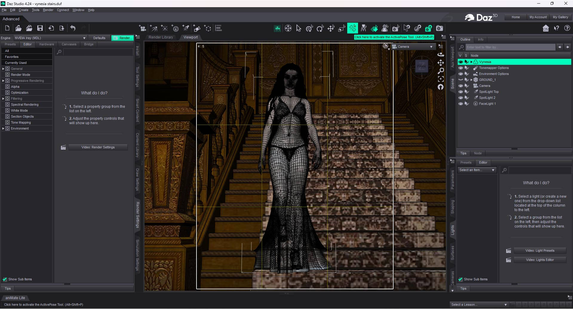Screen dimensions: 573x309
Task: Select the Node Selection arrow tool
Action: click(299, 28)
